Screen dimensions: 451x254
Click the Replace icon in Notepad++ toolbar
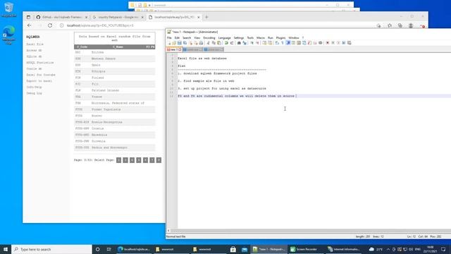245,43
